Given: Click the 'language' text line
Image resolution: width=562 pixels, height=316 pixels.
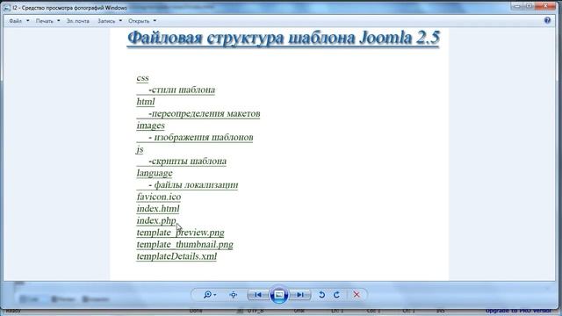Looking at the screenshot, I should (x=155, y=173).
